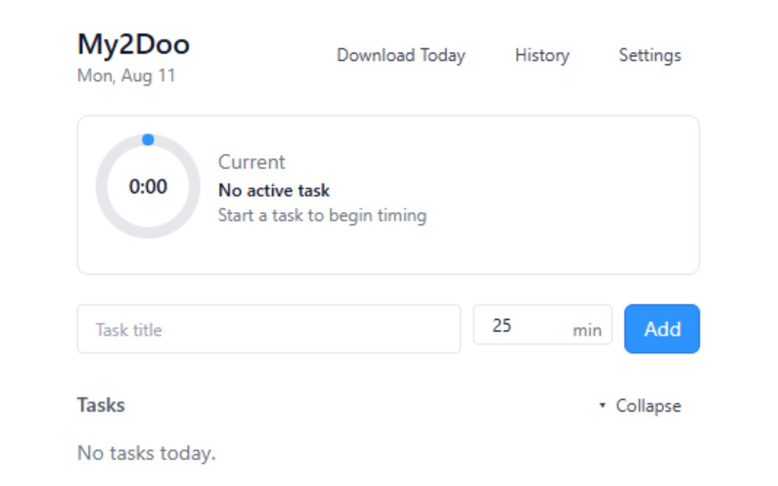Viewport: 778px width, 486px height.
Task: Click the date "Mon, Aug 11"
Action: [x=126, y=76]
